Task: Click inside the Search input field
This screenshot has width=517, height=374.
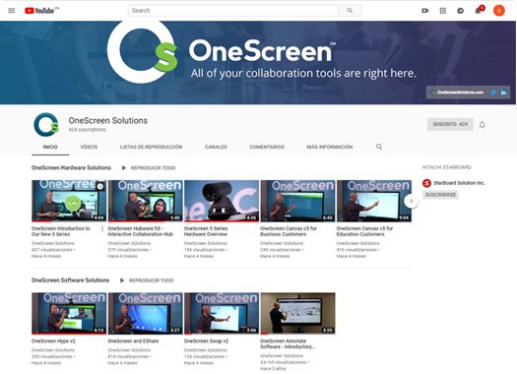Action: click(233, 11)
